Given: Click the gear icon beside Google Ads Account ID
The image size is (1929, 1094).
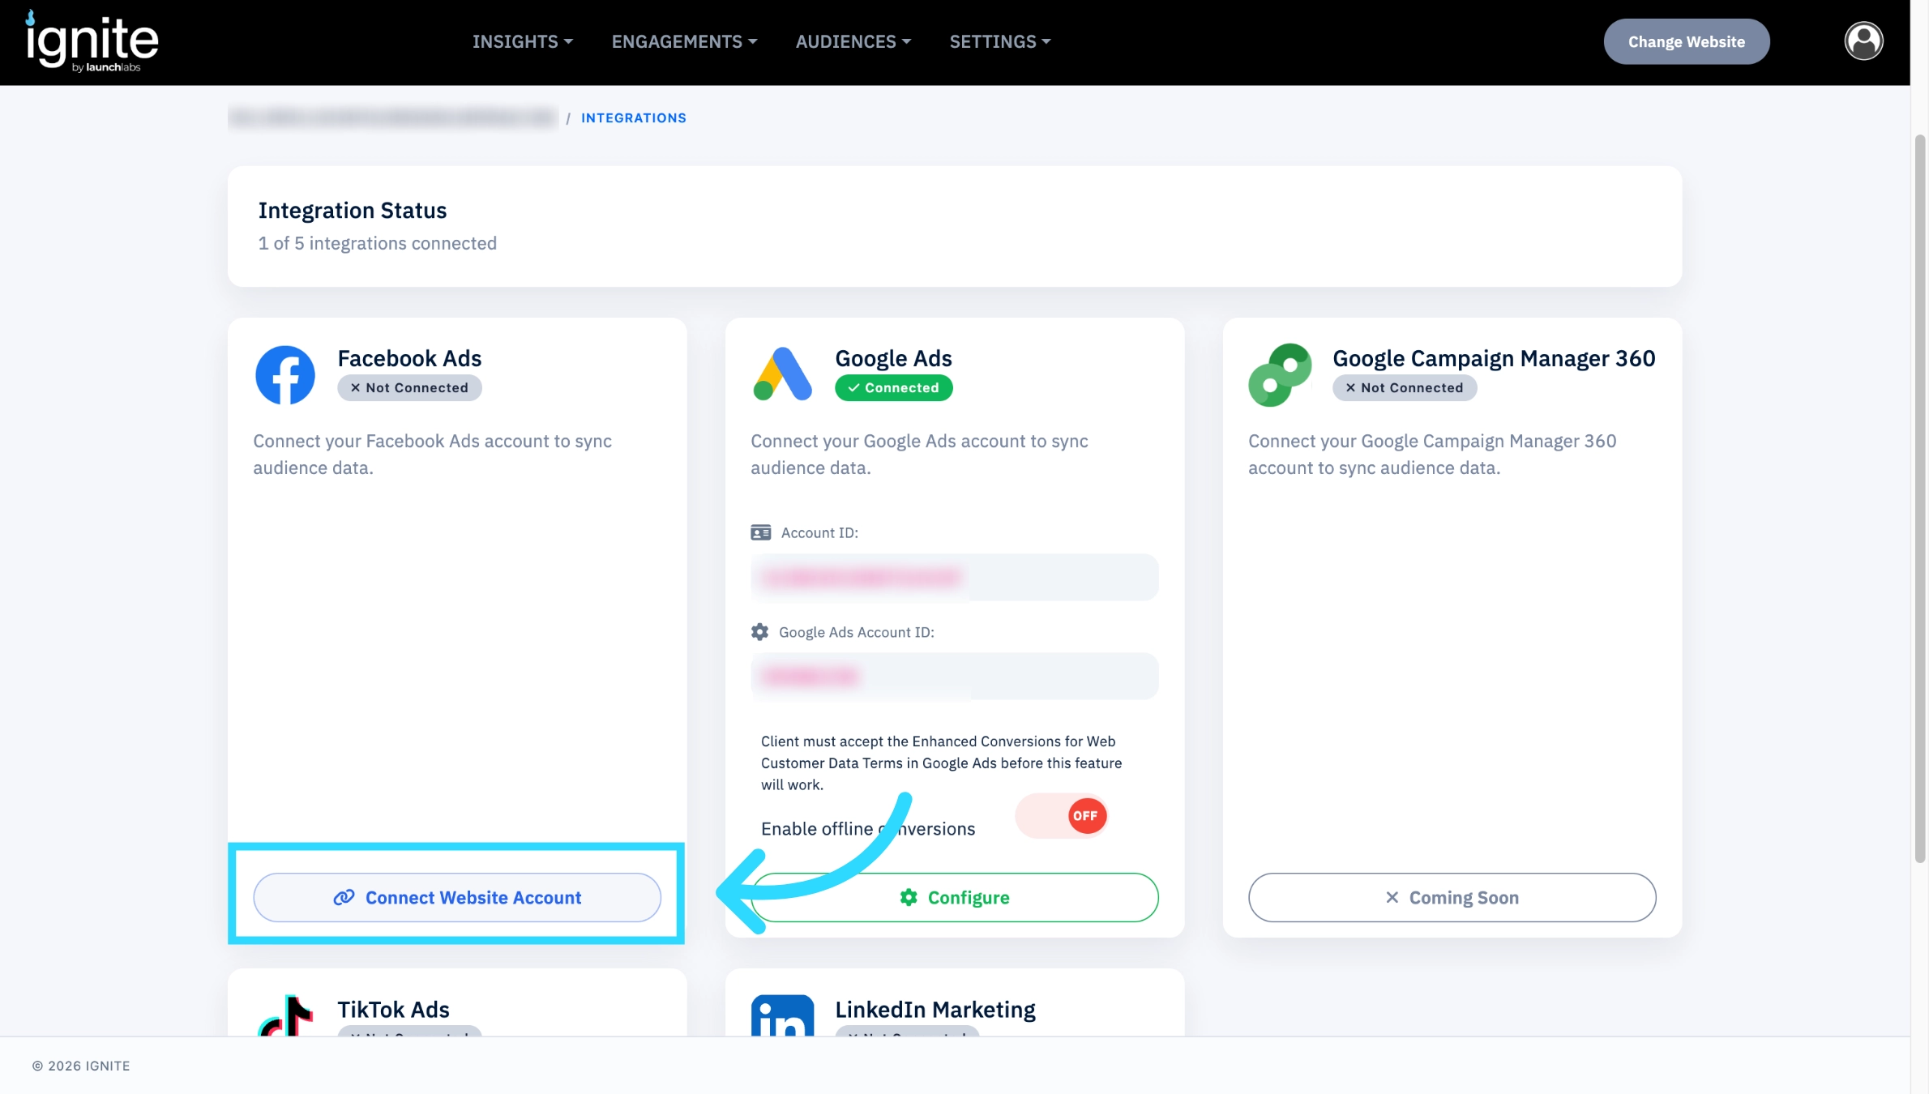Looking at the screenshot, I should [759, 632].
